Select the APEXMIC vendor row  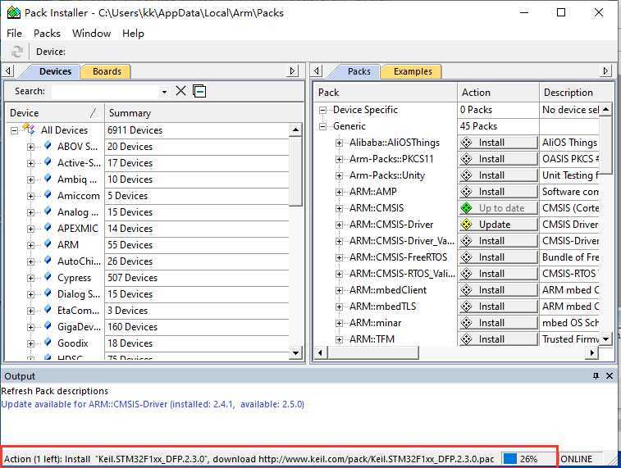click(x=148, y=229)
